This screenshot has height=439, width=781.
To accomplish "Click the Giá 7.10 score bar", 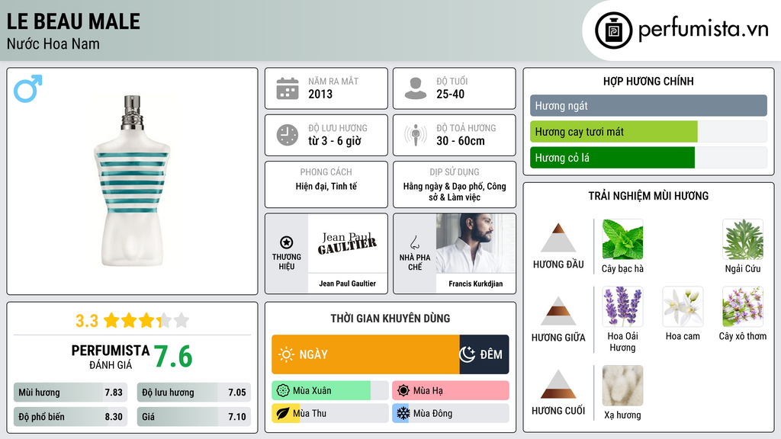I will point(194,417).
